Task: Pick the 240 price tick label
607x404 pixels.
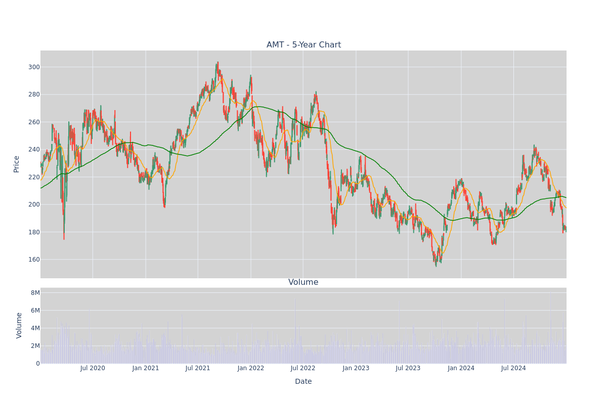Action: coord(34,149)
